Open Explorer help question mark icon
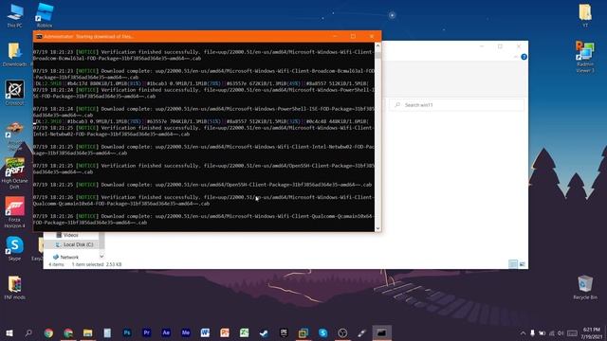Viewport: 607px width, 341px height. coord(524,57)
